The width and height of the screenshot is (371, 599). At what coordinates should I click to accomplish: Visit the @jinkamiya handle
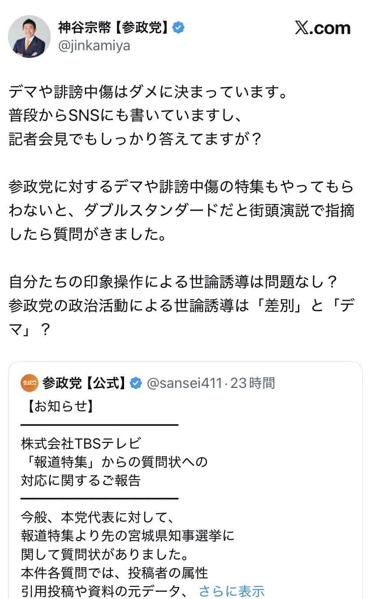pos(94,45)
